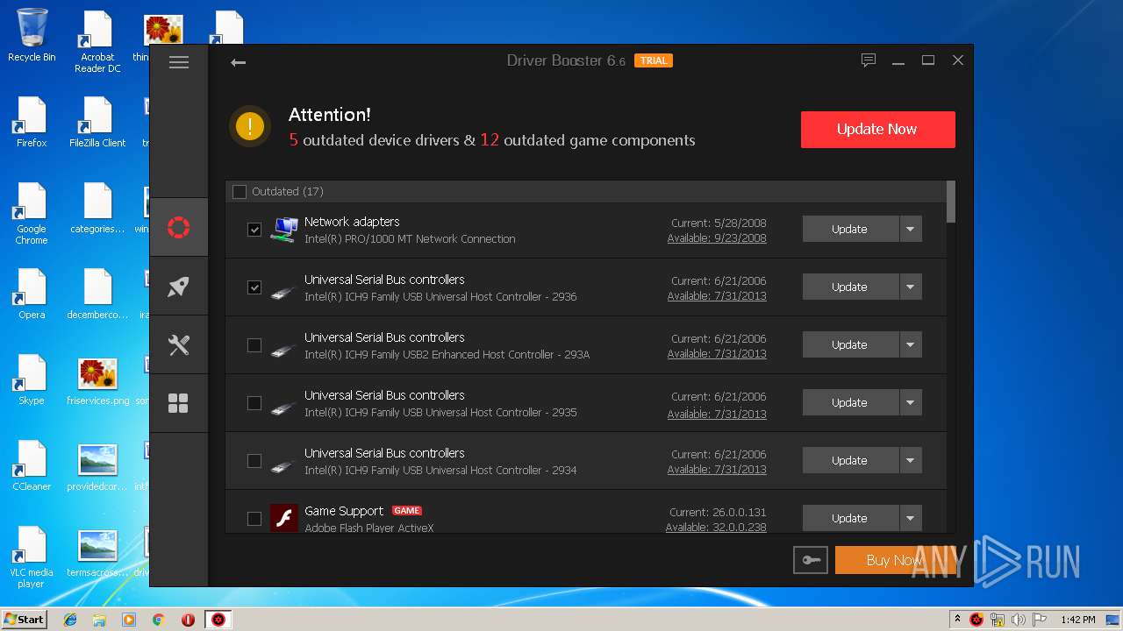The image size is (1123, 631).
Task: Open the Action Center grid sidebar tab
Action: 179,403
